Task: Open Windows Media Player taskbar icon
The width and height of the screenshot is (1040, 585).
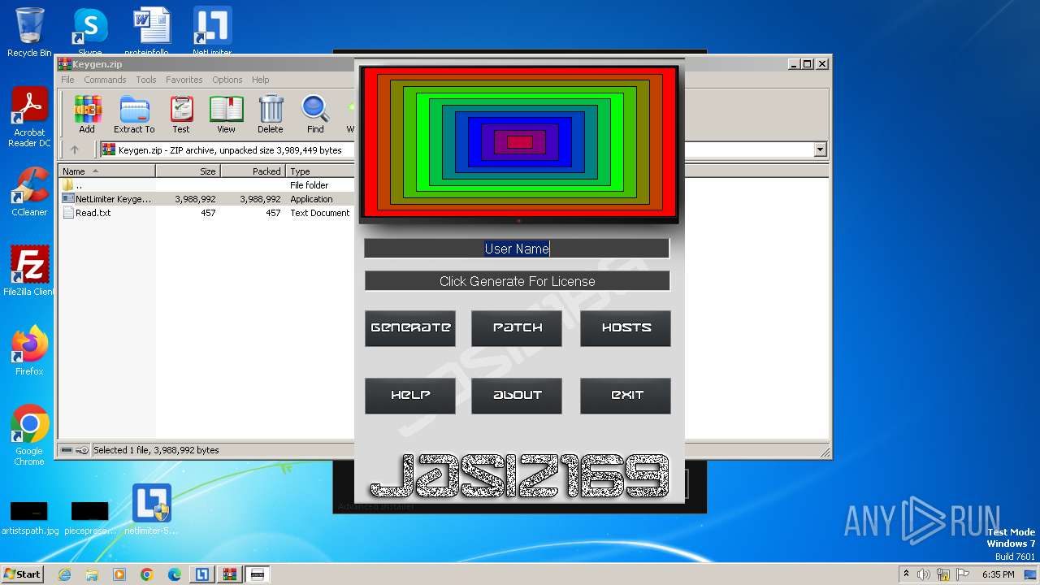Action: tap(119, 574)
